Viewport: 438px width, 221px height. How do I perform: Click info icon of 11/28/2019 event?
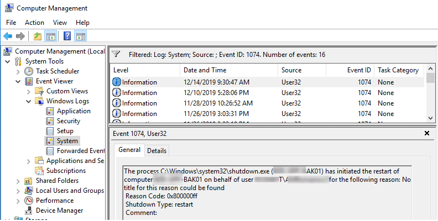coord(116,103)
